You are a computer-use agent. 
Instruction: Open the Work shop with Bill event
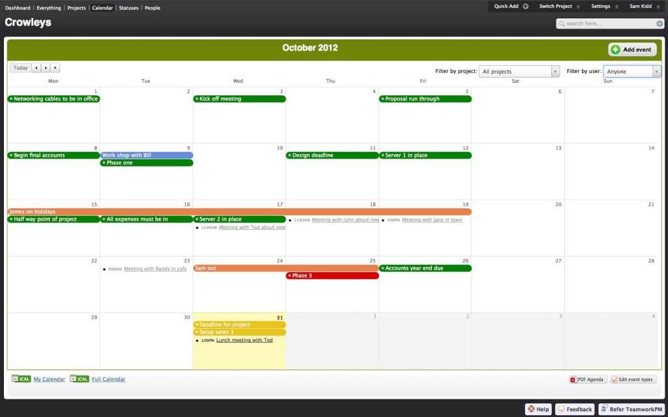pos(147,155)
